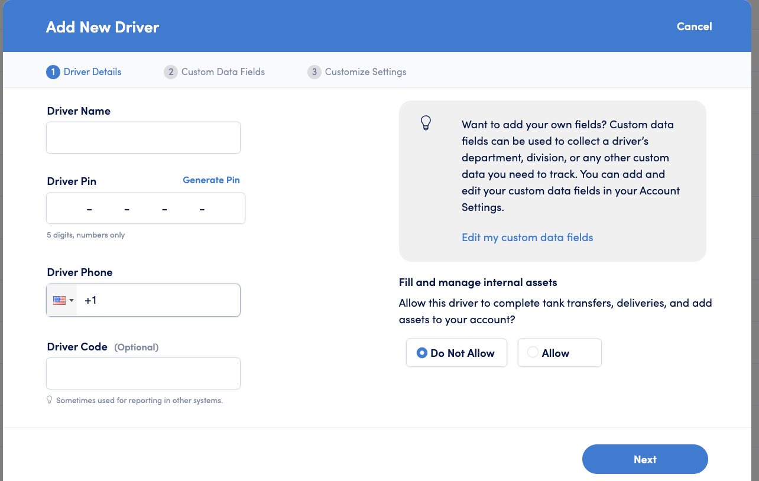The image size is (759, 481).
Task: Click the Next button
Action: (x=645, y=459)
